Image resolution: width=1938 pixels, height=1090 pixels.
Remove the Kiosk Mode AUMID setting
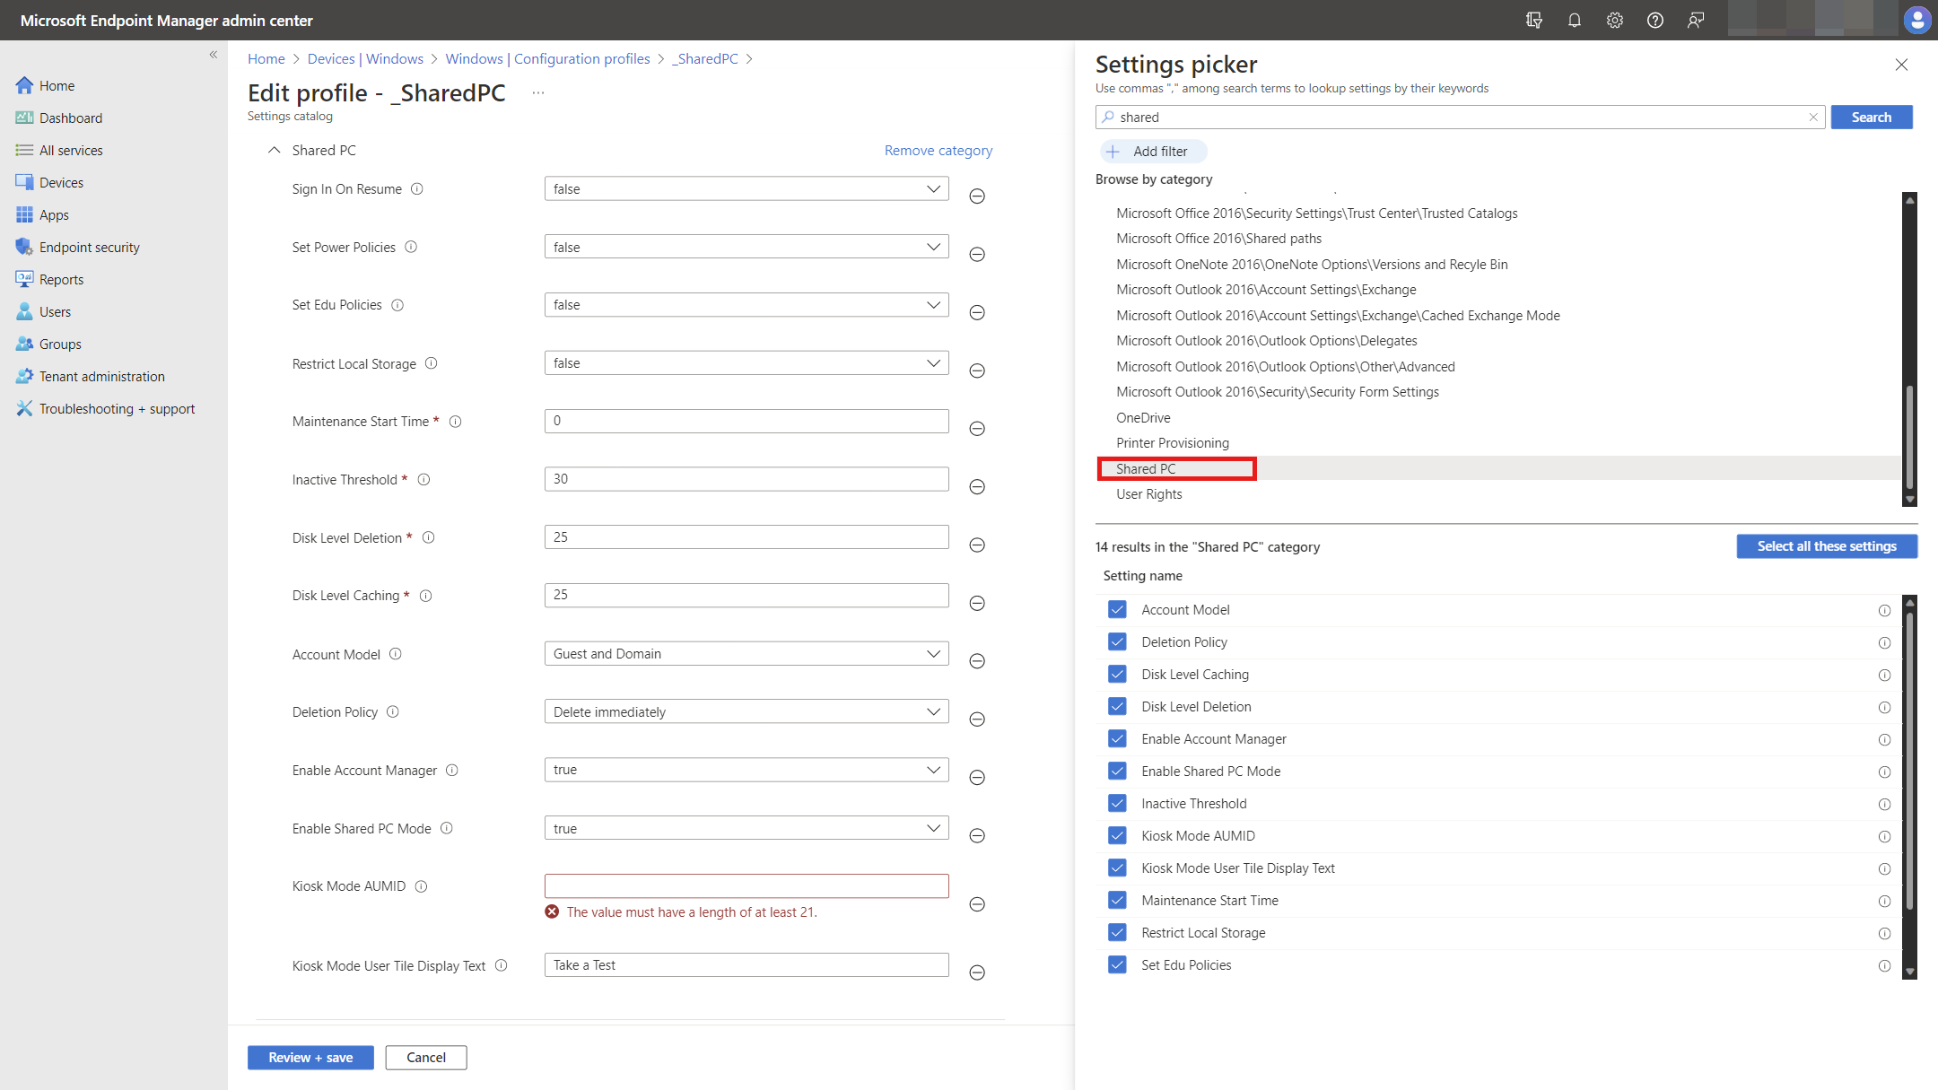[977, 904]
